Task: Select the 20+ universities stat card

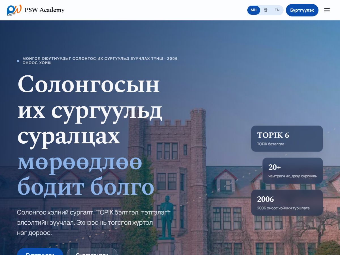Action: pos(293,171)
